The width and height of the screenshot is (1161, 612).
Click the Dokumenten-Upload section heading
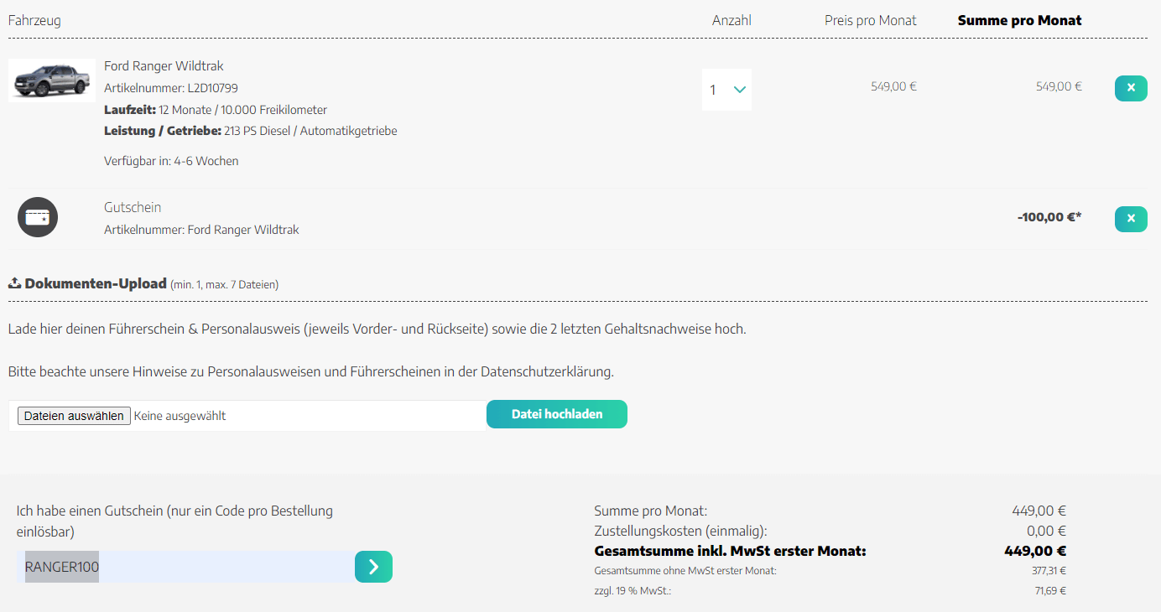[96, 283]
